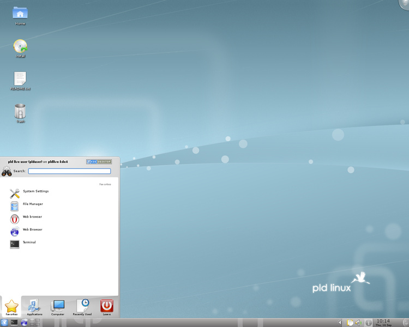Screen dimensions: 409x327
Task: Switch to the Applications tab
Action: (x=34, y=307)
